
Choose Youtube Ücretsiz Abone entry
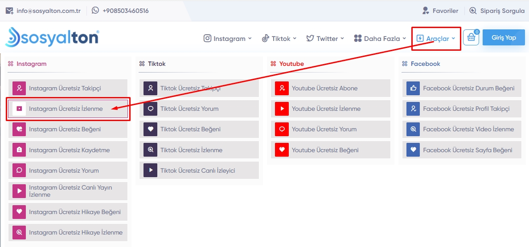click(x=331, y=88)
